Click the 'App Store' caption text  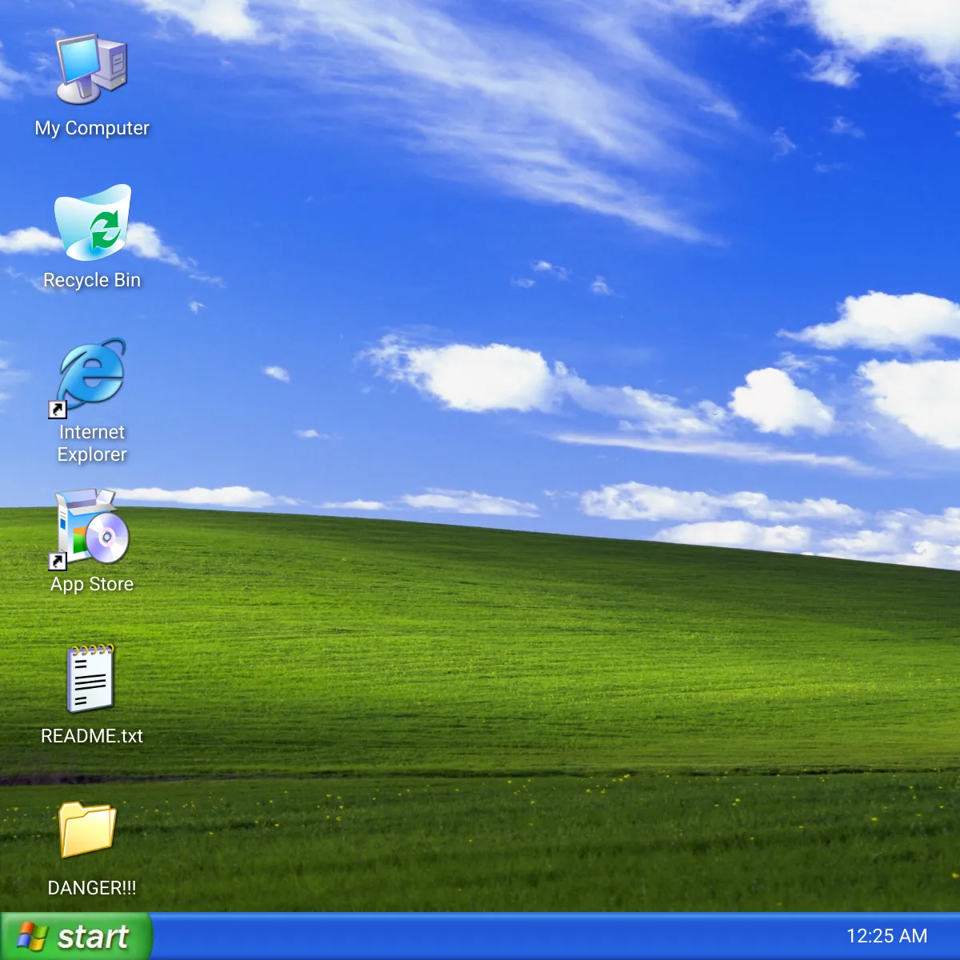tap(92, 584)
